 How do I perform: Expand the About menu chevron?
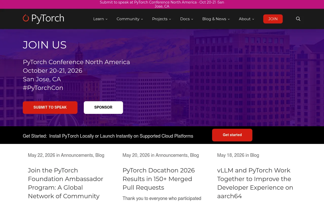click(x=253, y=19)
